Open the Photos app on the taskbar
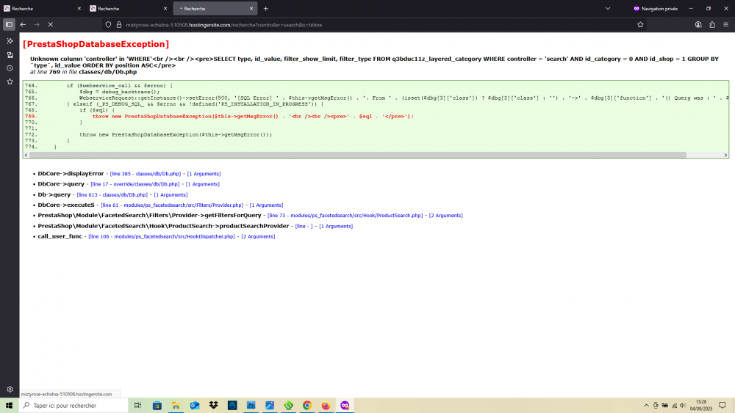This screenshot has width=735, height=413. (x=270, y=406)
